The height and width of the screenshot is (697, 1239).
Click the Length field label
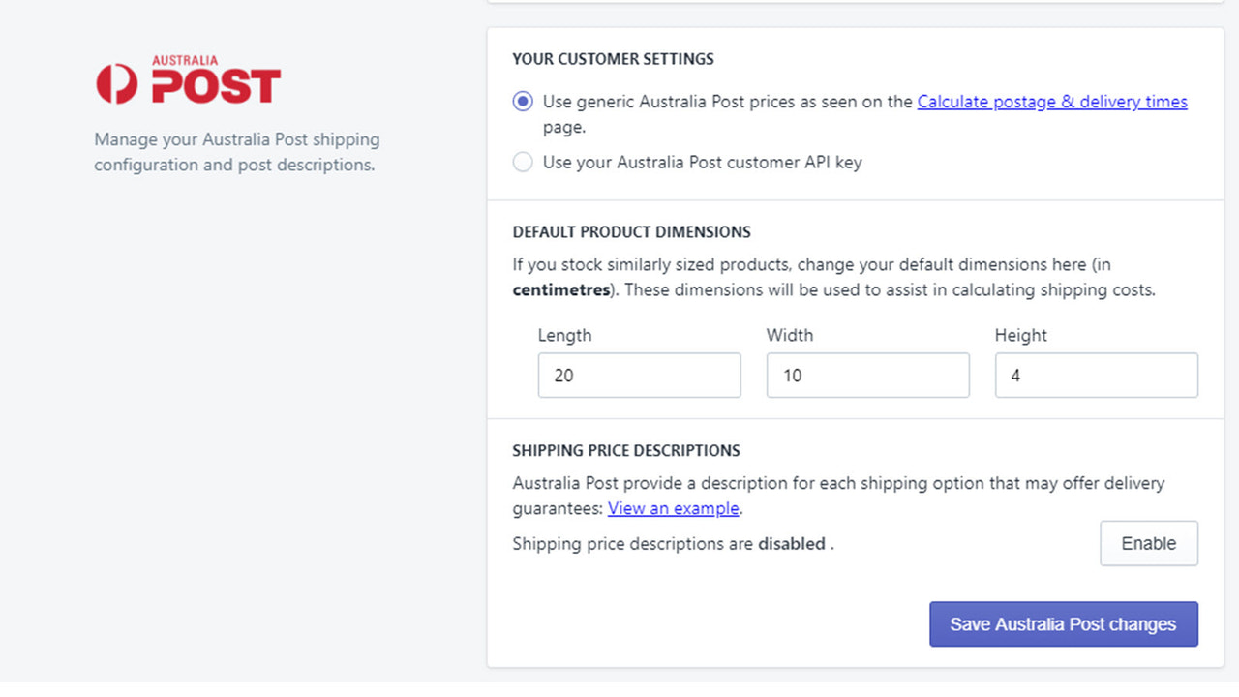click(x=564, y=335)
